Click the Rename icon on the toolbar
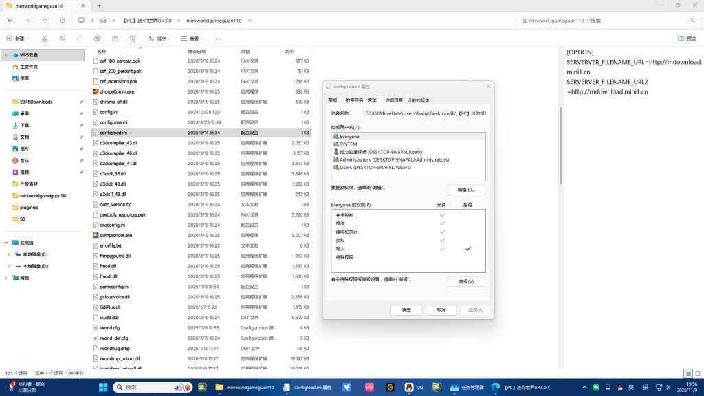Screen dimensions: 704x396 coord(96,38)
